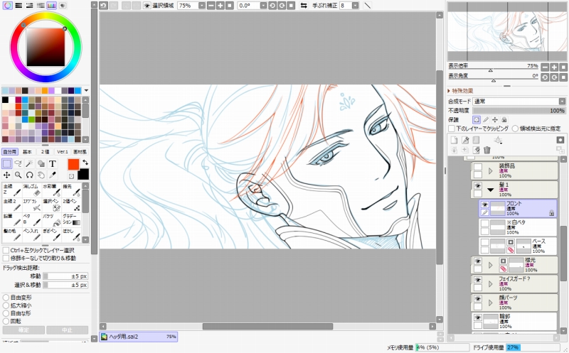
Task: Hide the フロント layer via eye
Action: tap(484, 205)
